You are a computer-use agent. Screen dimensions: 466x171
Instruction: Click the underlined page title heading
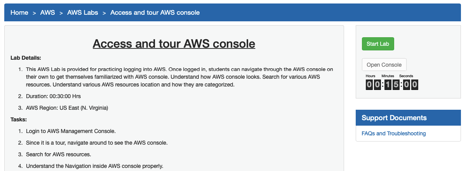click(x=174, y=43)
